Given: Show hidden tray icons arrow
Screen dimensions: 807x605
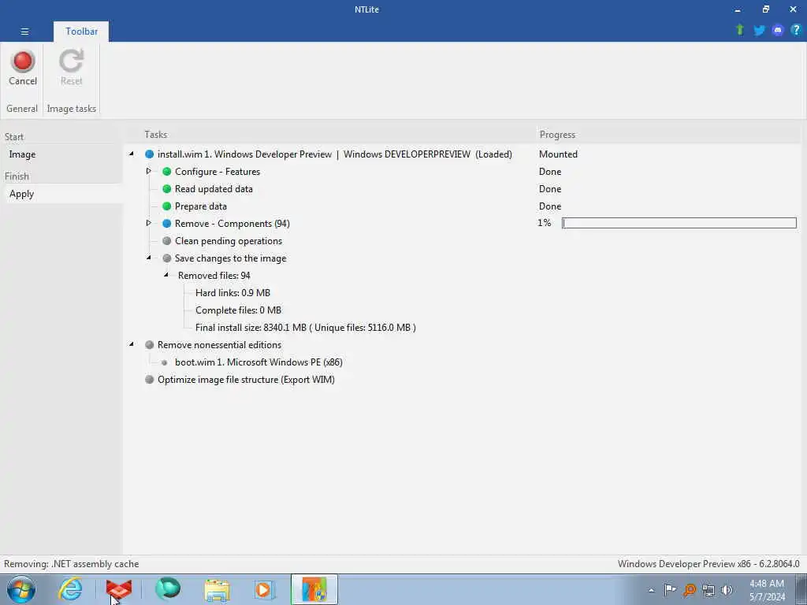Looking at the screenshot, I should pyautogui.click(x=651, y=590).
